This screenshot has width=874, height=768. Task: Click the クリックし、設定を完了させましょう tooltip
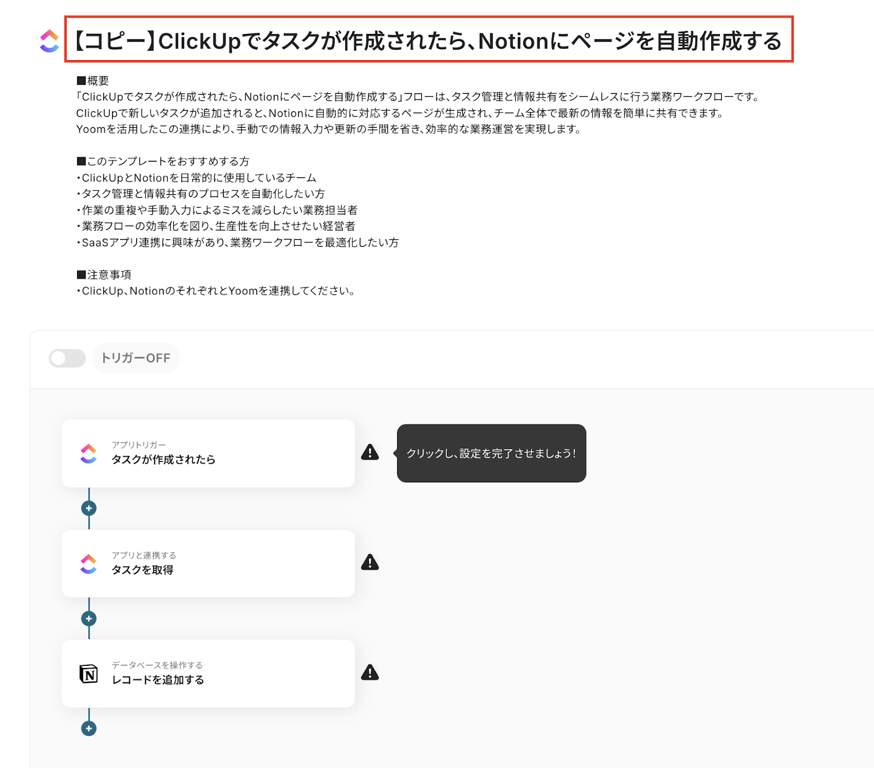tap(492, 453)
